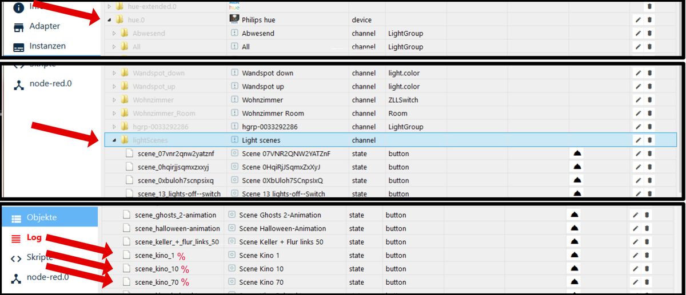Open Adapter in the sidebar
This screenshot has height=295, width=686.
point(44,26)
